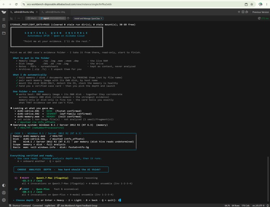270x207 pixels.
Task: Click the terminal vertical scrollbar
Action: [x=268, y=179]
